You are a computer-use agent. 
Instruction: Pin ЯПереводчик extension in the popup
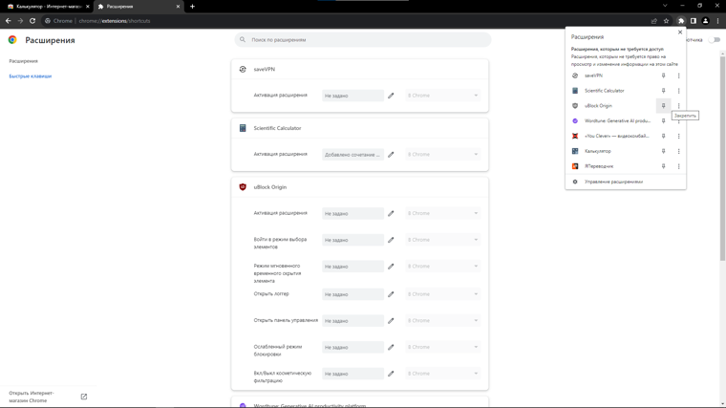(663, 166)
